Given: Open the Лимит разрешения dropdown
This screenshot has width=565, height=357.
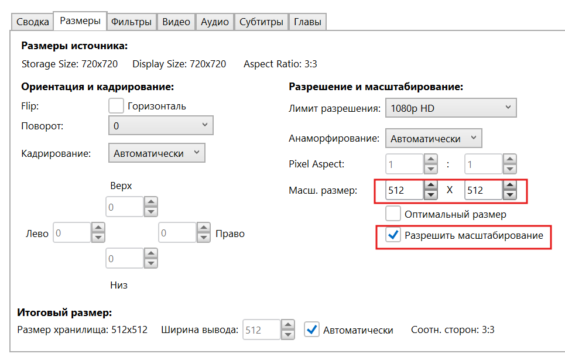Looking at the screenshot, I should [450, 108].
